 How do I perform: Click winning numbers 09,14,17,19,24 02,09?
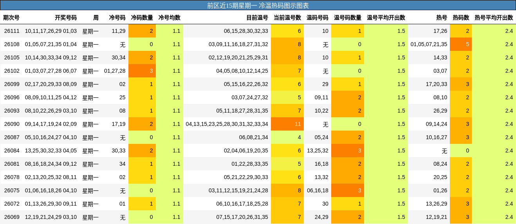click(51, 124)
